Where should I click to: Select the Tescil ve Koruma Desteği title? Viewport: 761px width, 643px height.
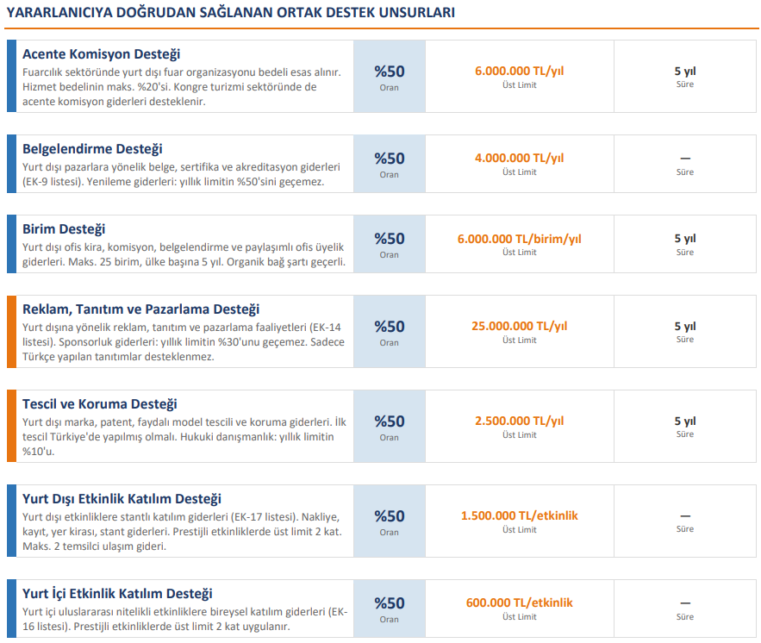pos(99,404)
